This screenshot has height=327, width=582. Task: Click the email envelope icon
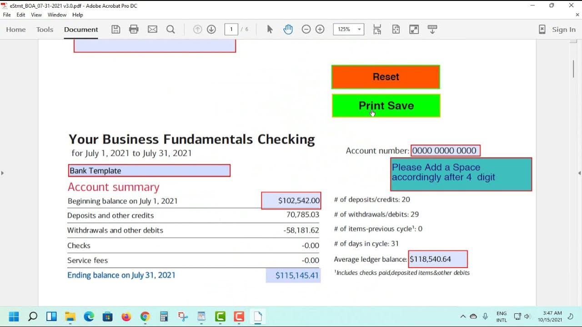(x=152, y=30)
